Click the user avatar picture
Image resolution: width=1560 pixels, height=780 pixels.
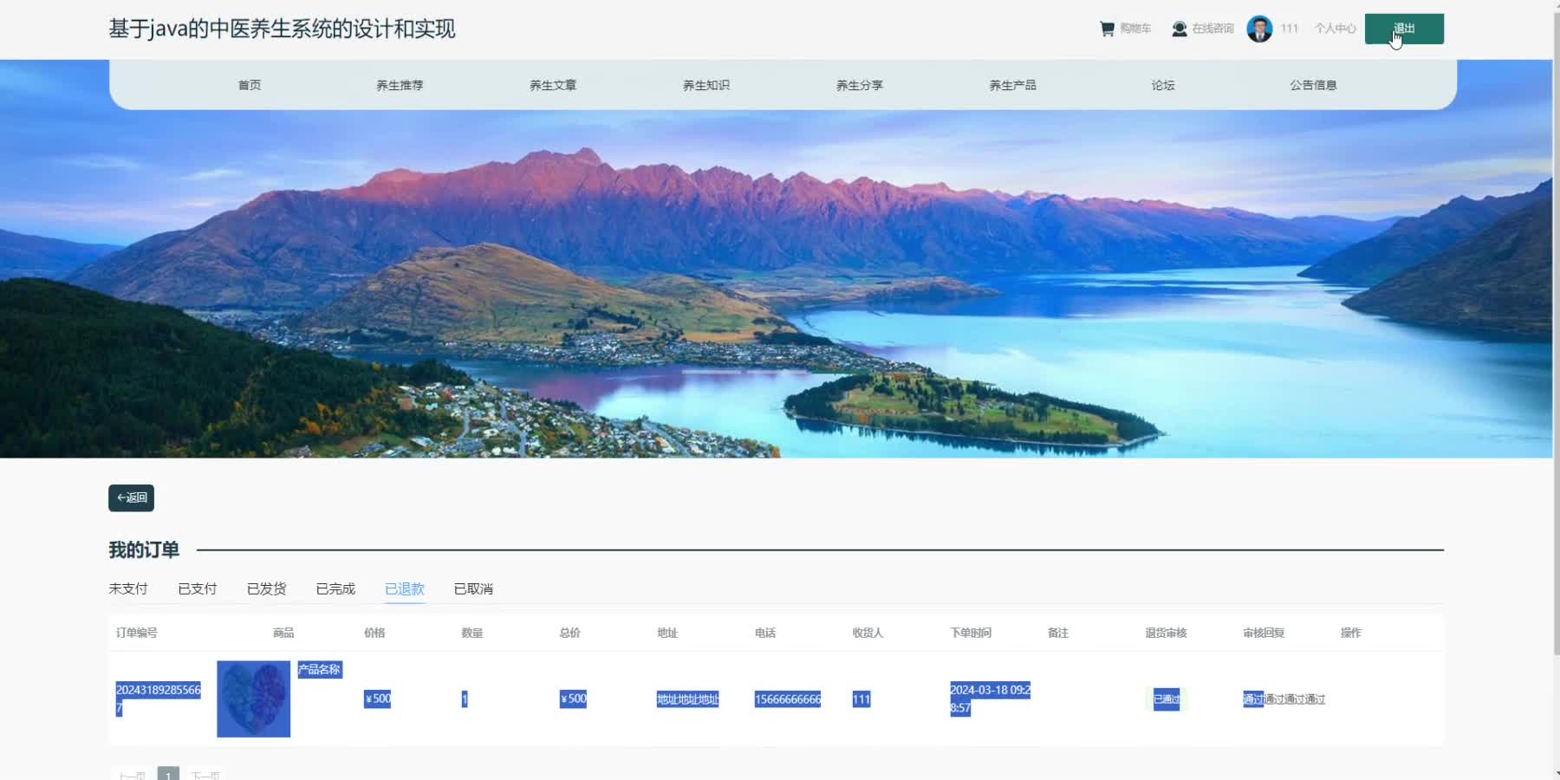[1259, 29]
